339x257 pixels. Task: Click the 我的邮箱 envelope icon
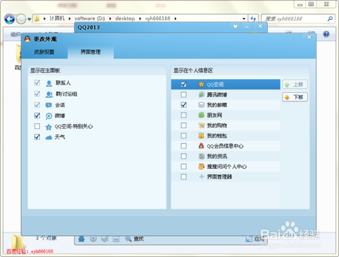tap(201, 105)
